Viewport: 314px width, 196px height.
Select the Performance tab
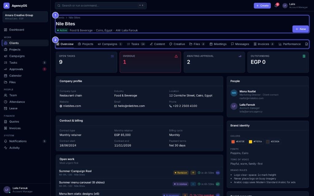(x=289, y=44)
